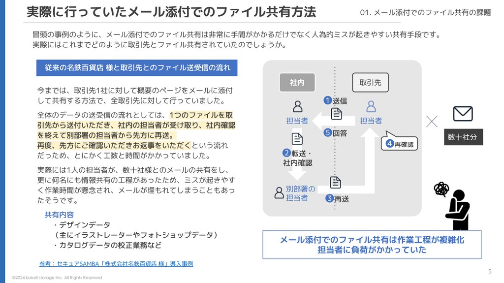The image size is (504, 283).
Task: Click the document icon above 転送・社内確認
Action: 297,139
